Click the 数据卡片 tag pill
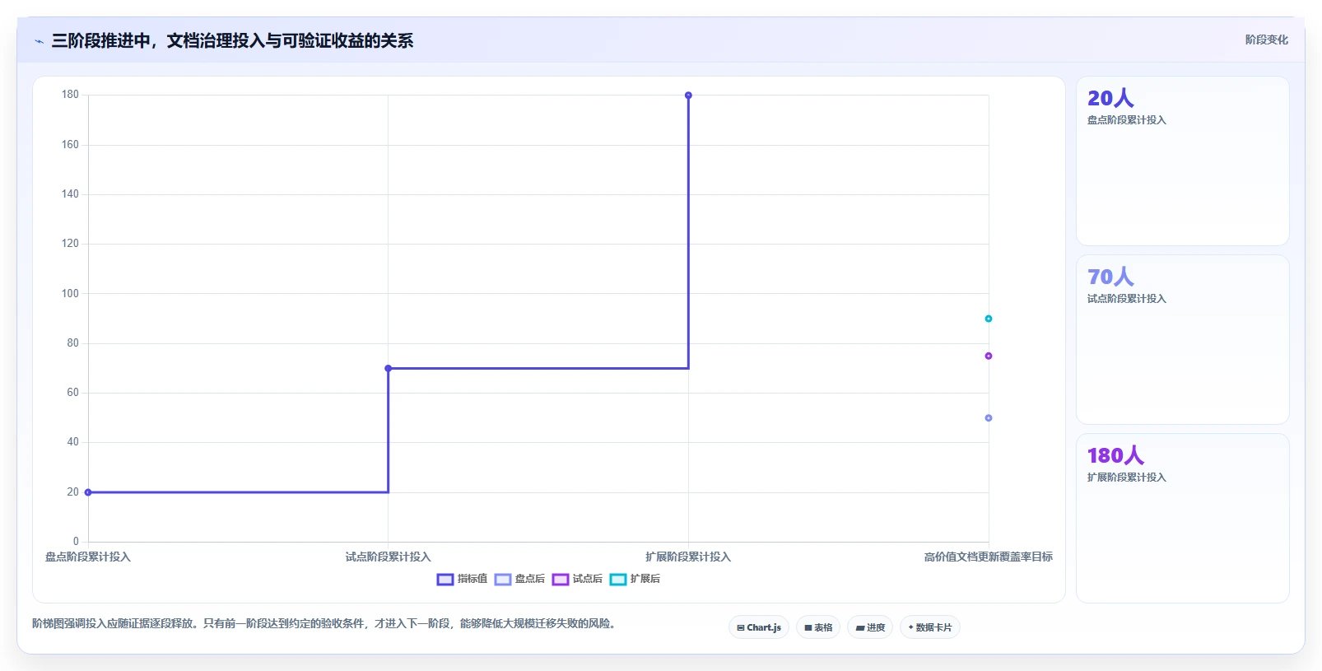 930,627
